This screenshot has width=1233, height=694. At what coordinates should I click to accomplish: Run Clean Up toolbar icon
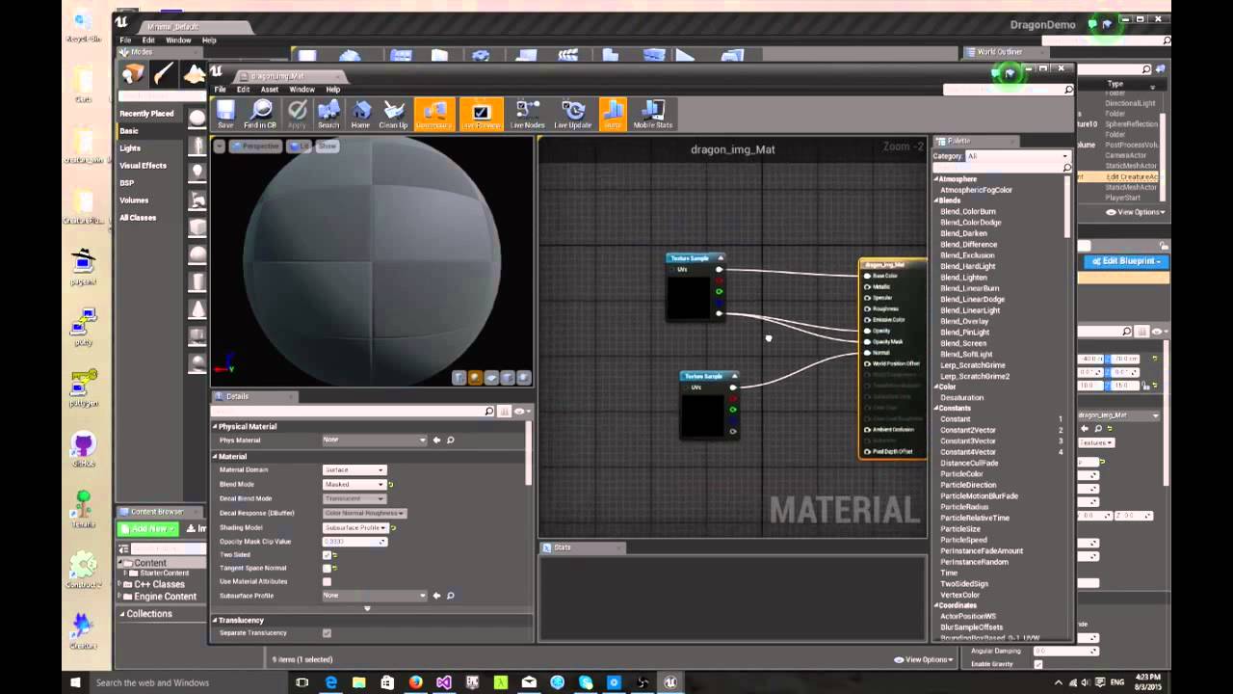[393, 114]
